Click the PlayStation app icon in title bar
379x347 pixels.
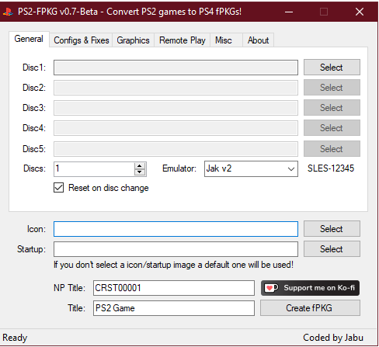pyautogui.click(x=9, y=12)
